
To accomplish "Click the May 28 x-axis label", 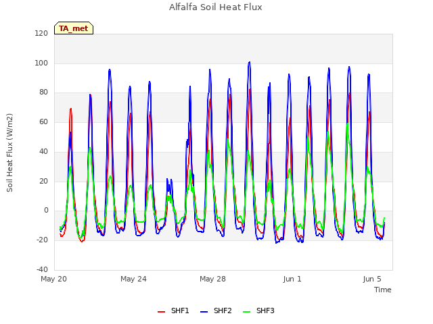I will [212, 279].
